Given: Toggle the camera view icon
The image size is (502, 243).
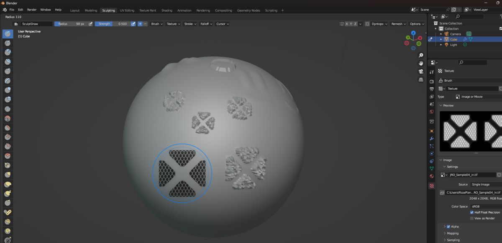Looking at the screenshot, I should coord(421,71).
